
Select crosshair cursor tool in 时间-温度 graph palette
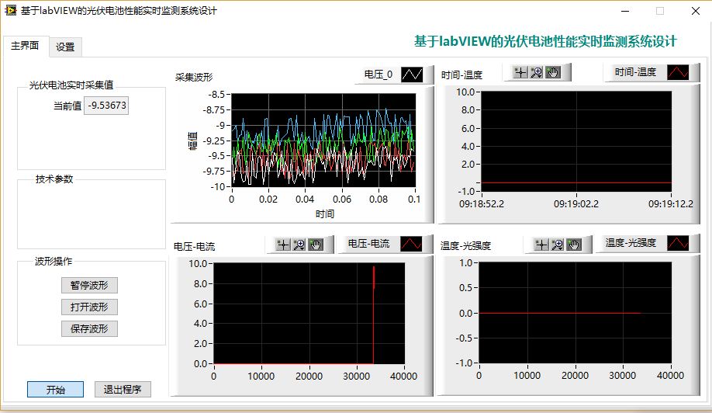[x=520, y=72]
